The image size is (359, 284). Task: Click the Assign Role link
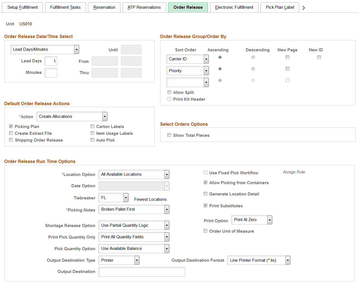294,172
